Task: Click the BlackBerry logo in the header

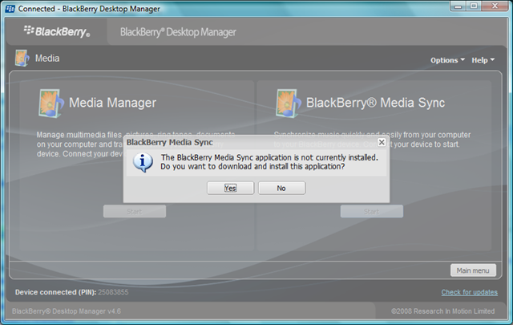Action: pos(57,31)
